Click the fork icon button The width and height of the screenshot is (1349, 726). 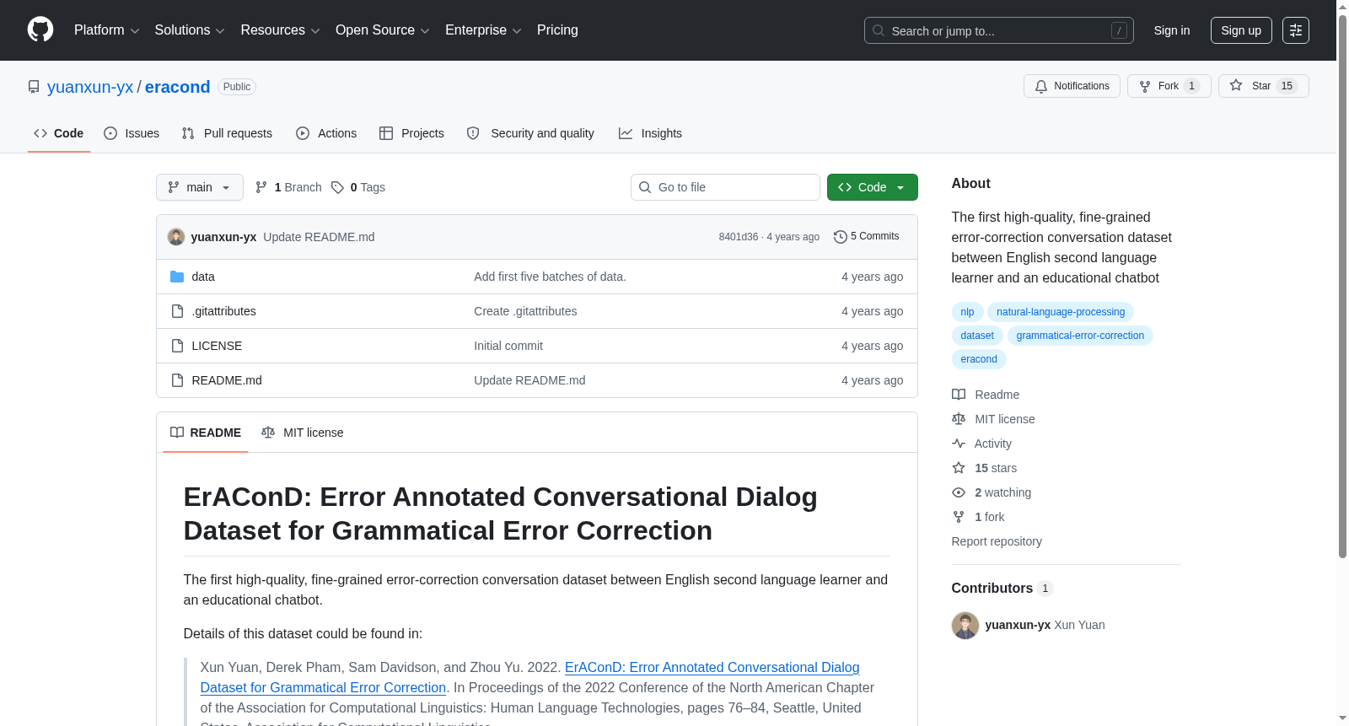click(x=1145, y=86)
